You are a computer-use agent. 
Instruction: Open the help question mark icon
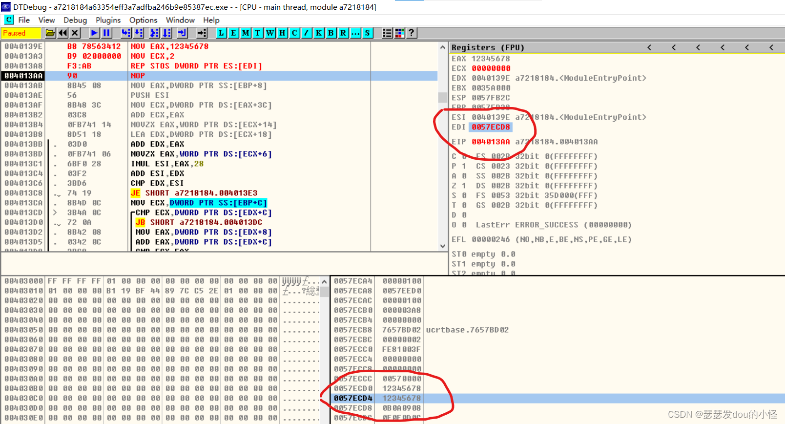412,33
